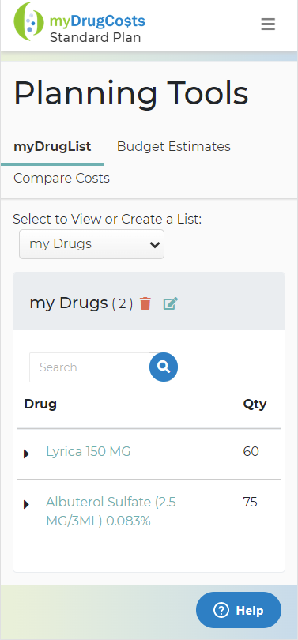
Task: Open the Lyrica 150 MG drug link
Action: tap(89, 452)
